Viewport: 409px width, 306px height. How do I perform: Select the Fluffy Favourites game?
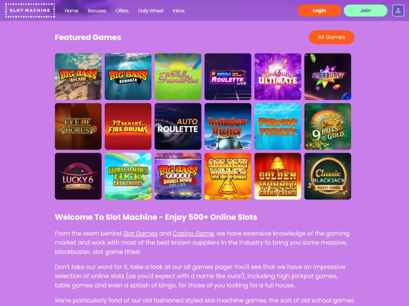pyautogui.click(x=178, y=76)
